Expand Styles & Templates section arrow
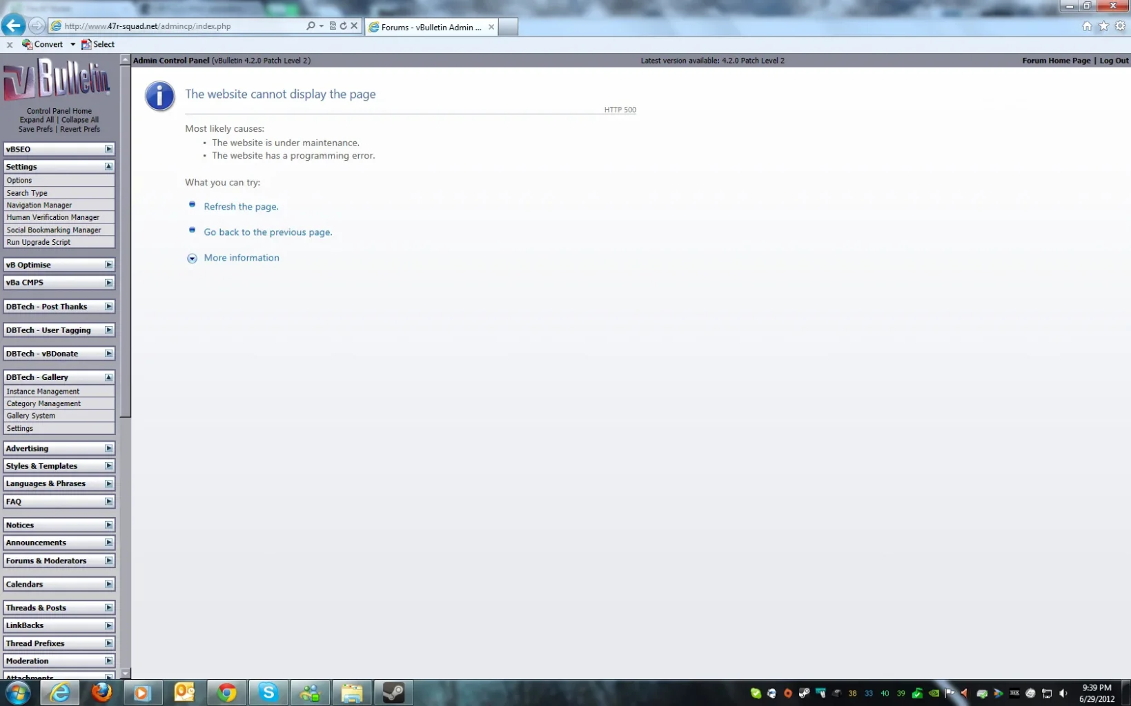This screenshot has height=706, width=1131. pyautogui.click(x=108, y=466)
